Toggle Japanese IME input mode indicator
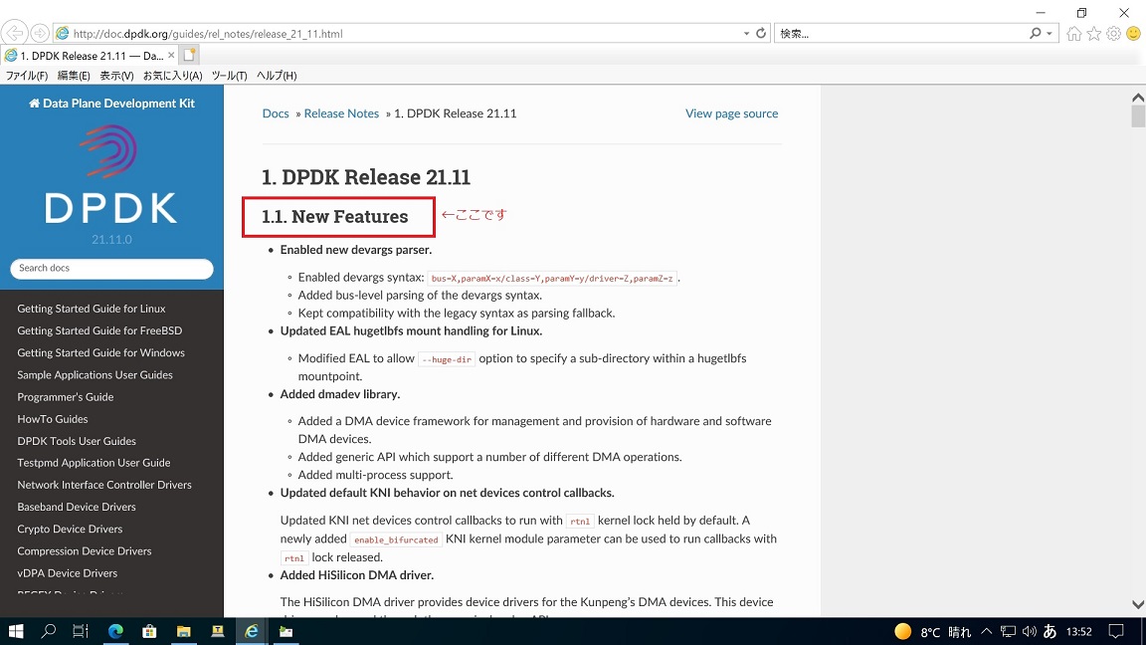The width and height of the screenshot is (1146, 645). tap(1050, 631)
